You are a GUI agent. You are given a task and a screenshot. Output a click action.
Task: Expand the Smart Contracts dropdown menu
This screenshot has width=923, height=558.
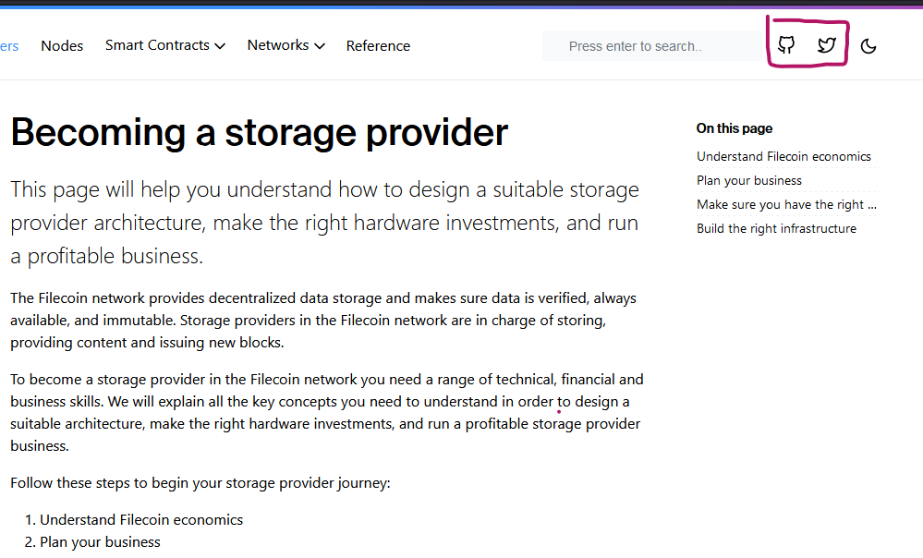point(164,45)
